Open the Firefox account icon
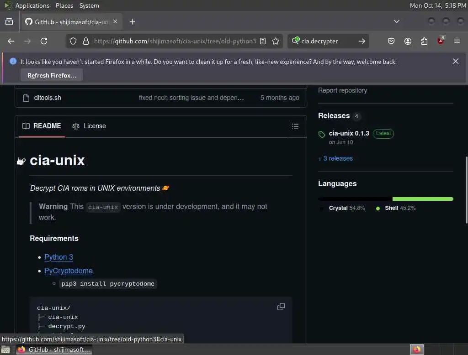The width and height of the screenshot is (468, 355). pos(408,41)
